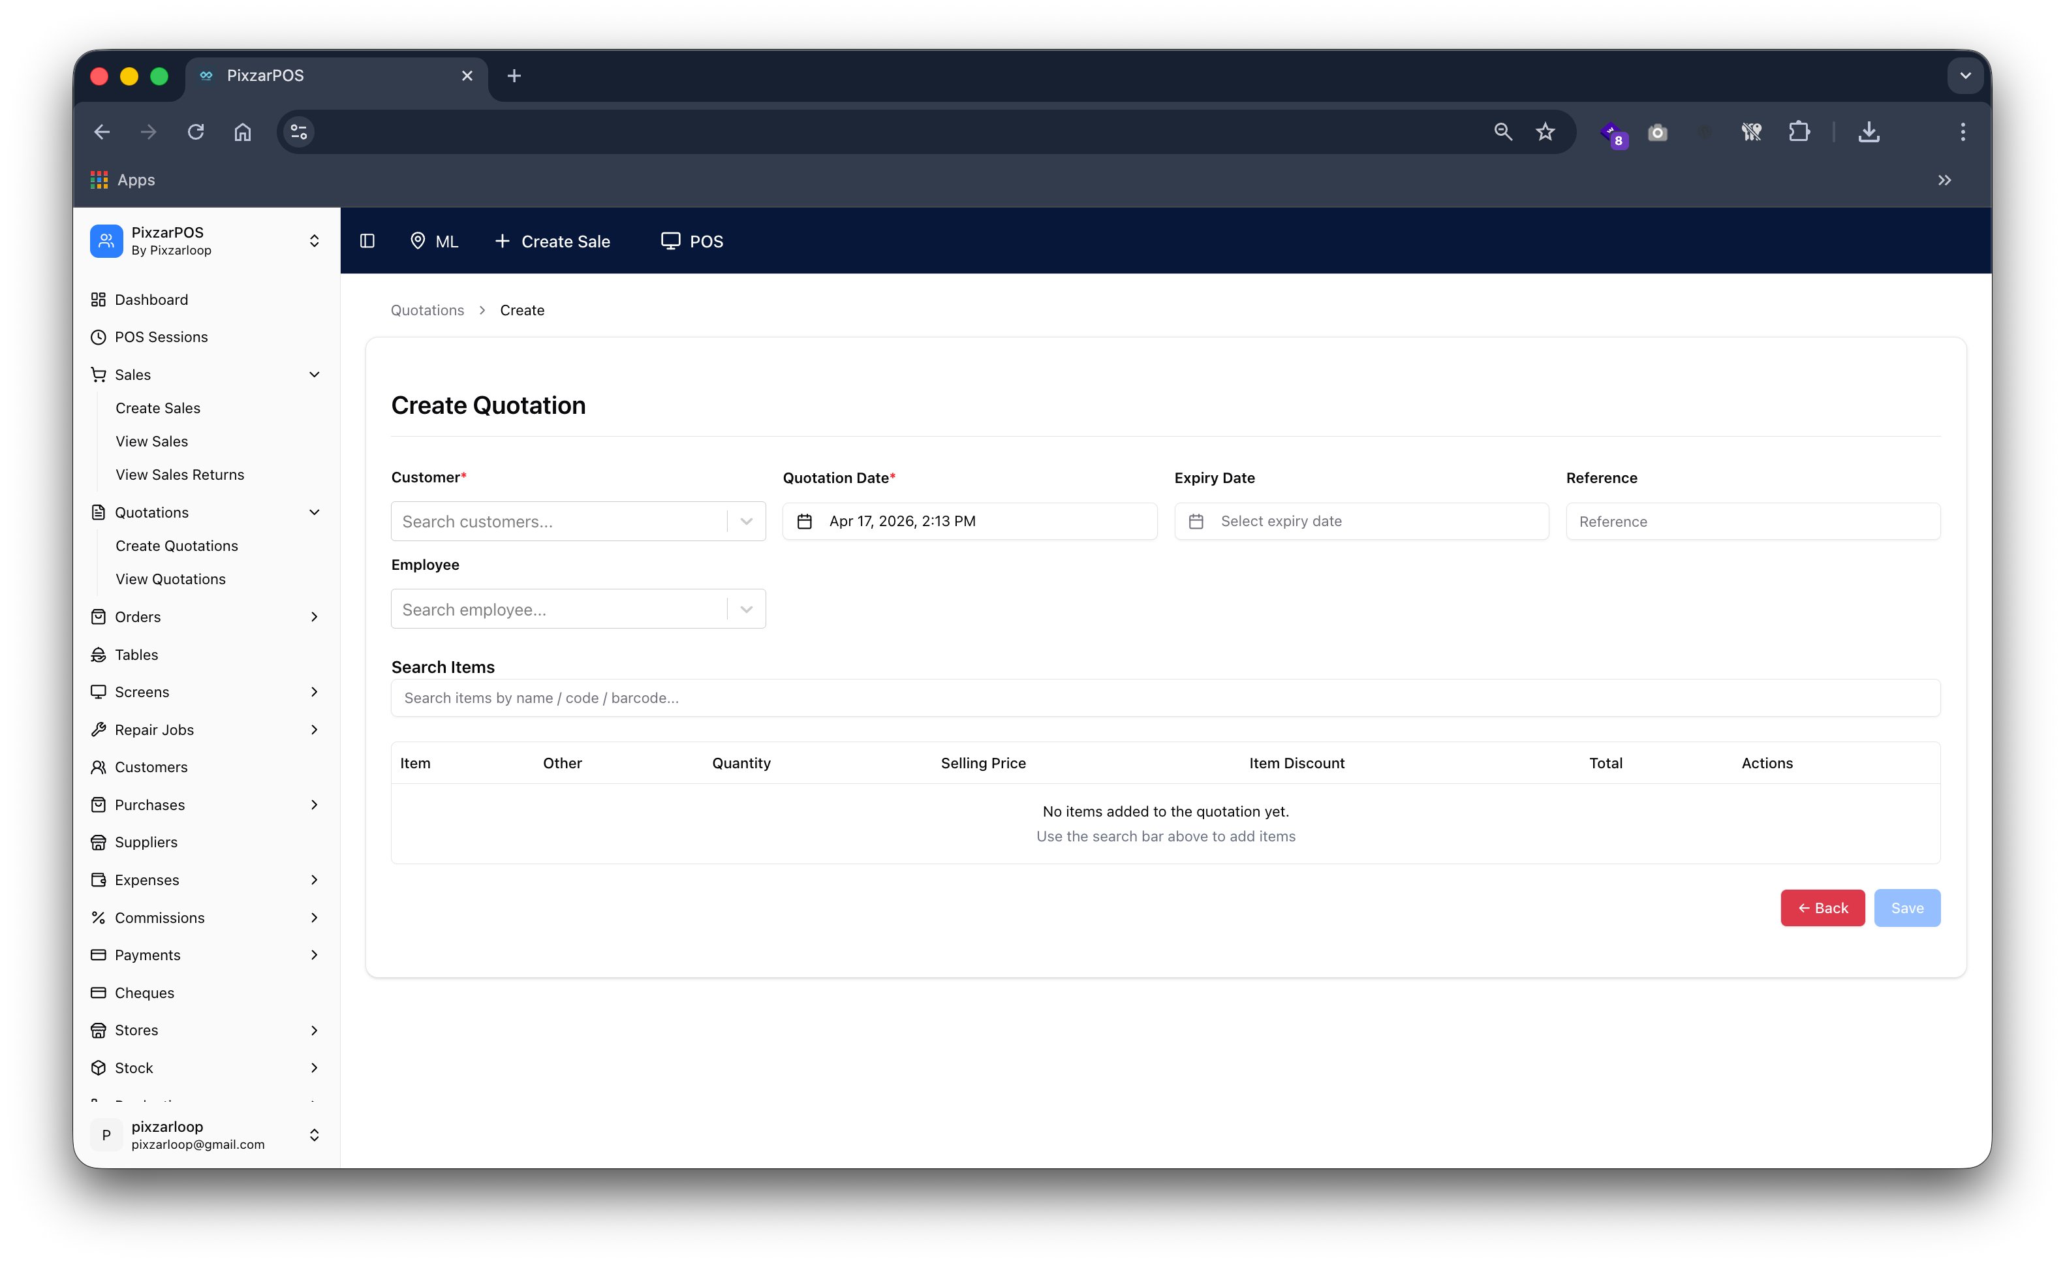
Task: Click the Tables icon in sidebar
Action: (99, 654)
